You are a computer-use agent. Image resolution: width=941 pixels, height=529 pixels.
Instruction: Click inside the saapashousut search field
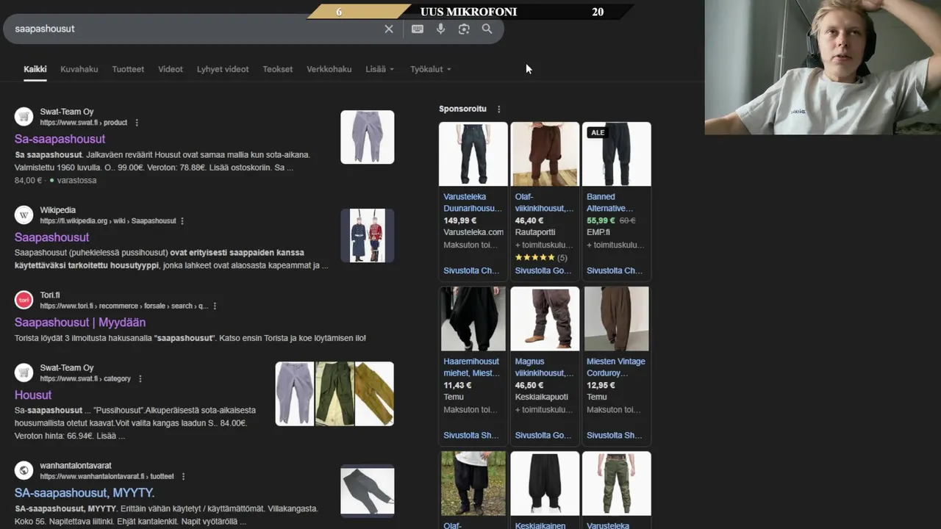pyautogui.click(x=195, y=29)
